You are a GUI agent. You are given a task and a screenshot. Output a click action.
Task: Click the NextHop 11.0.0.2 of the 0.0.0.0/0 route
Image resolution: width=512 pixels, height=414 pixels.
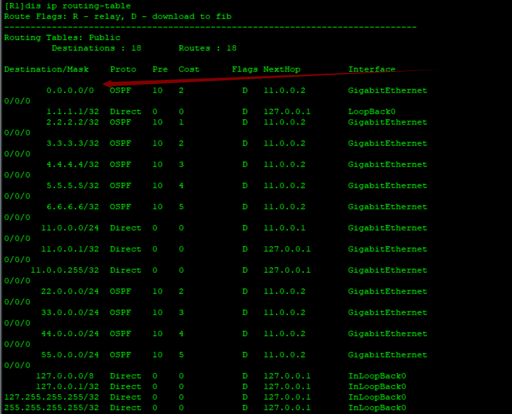[284, 90]
